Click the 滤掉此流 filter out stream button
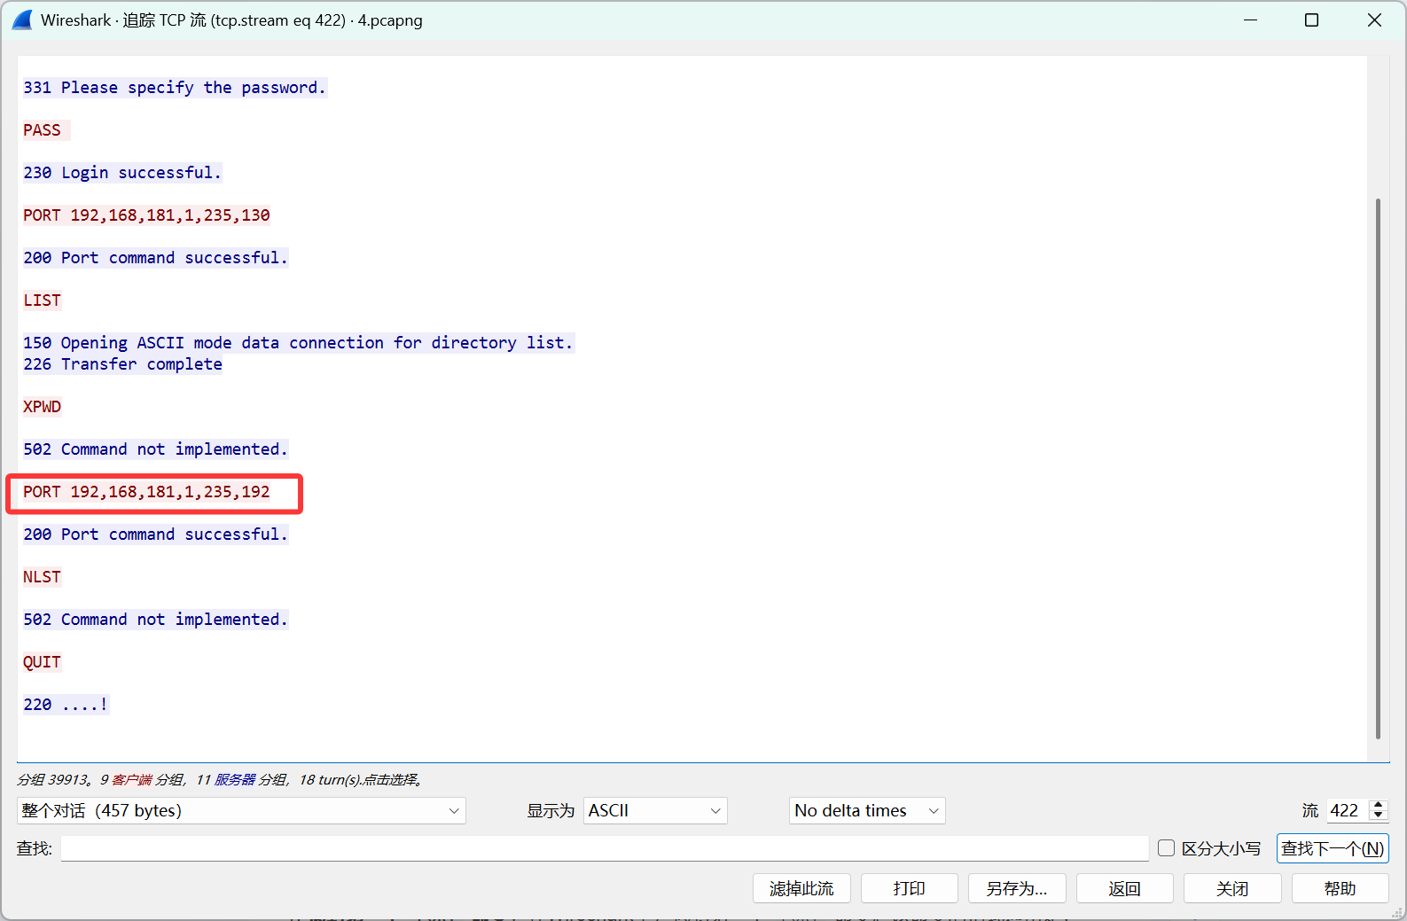Screen dimensions: 1407x921 (x=801, y=888)
